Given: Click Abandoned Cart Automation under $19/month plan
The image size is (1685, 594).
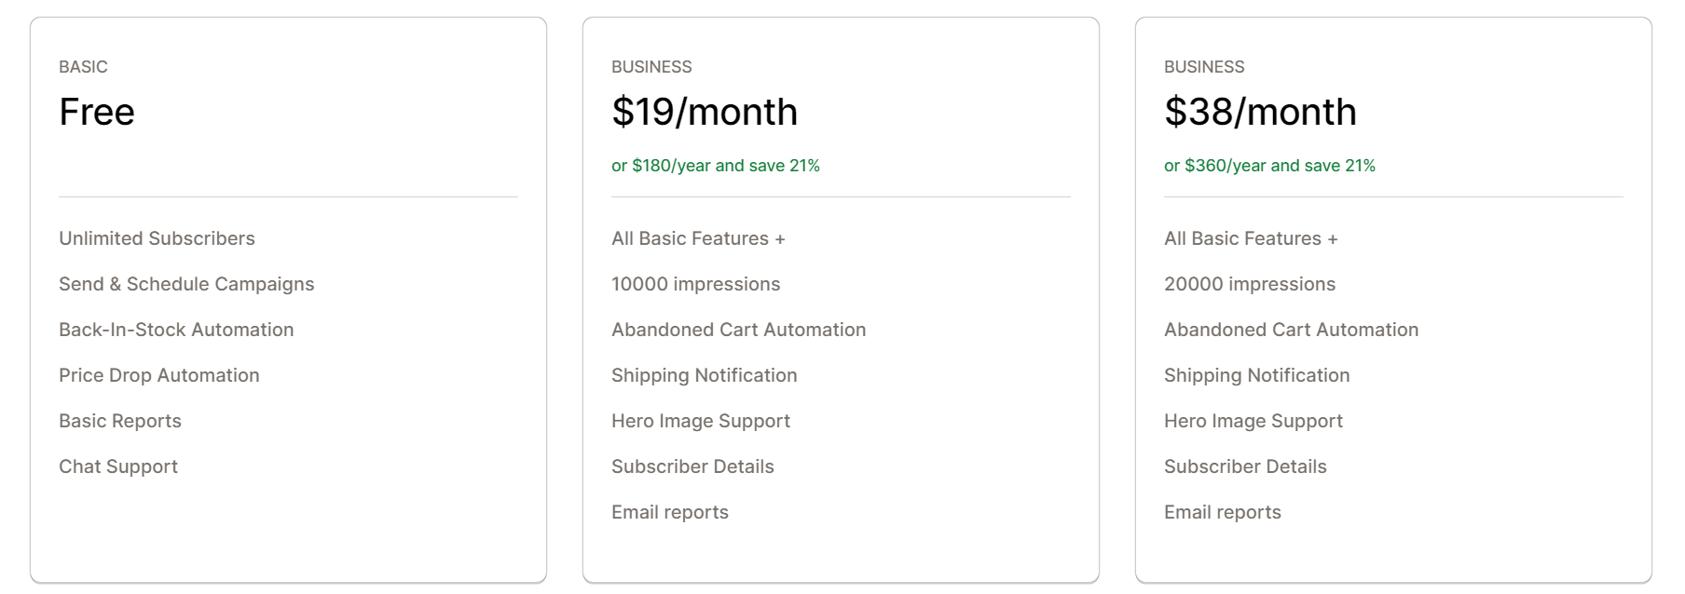Looking at the screenshot, I should pos(738,330).
